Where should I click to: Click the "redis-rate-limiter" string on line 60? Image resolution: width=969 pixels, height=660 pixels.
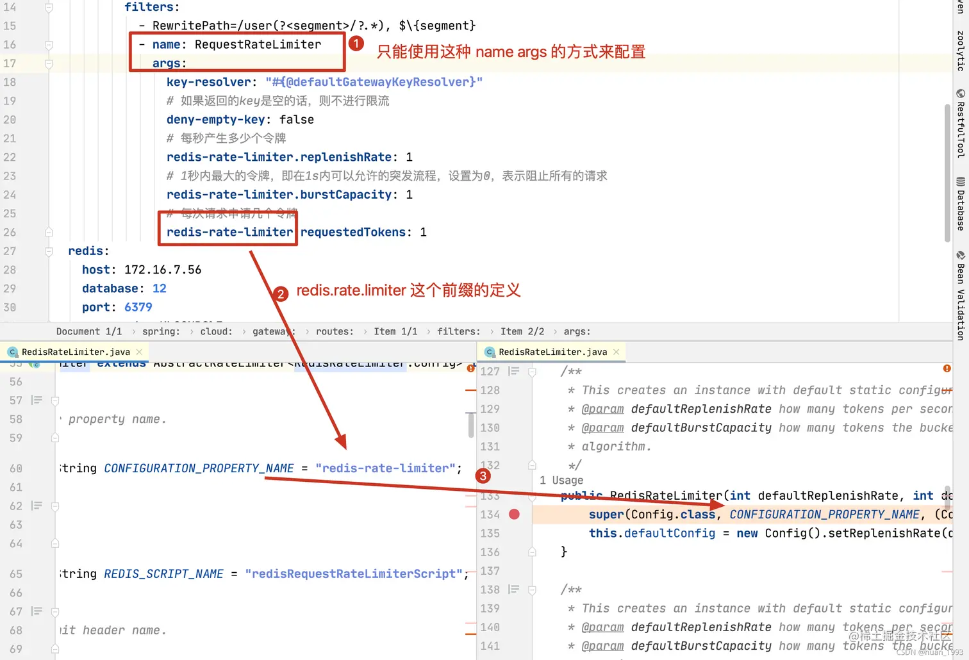[x=385, y=468]
